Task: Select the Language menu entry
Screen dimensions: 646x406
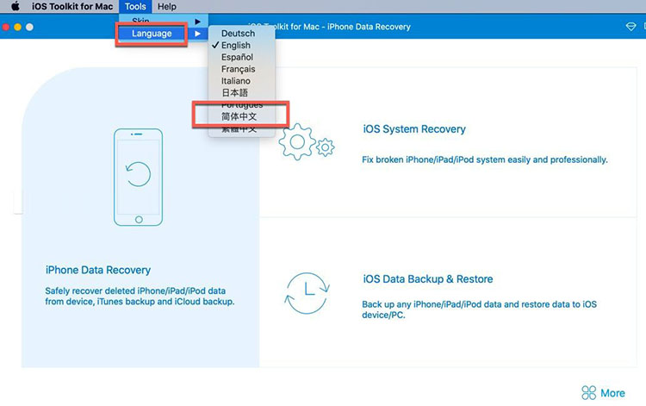Action: point(152,34)
